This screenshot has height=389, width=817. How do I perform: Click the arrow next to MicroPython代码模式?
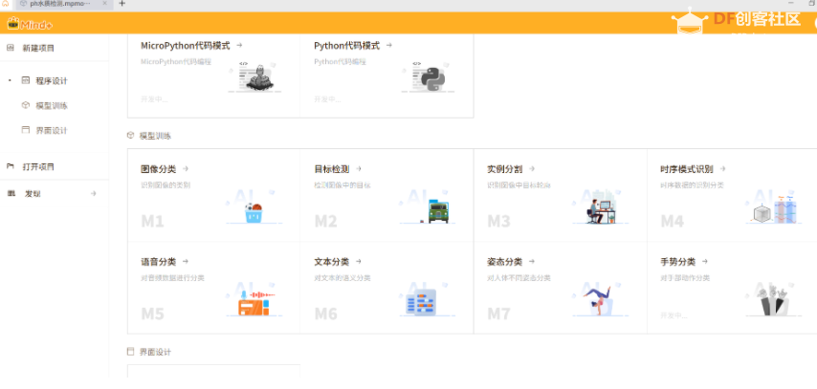239,45
